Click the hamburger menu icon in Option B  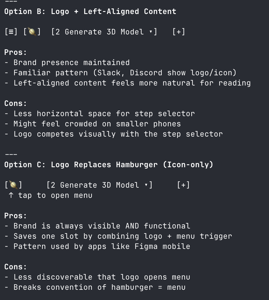(11, 32)
